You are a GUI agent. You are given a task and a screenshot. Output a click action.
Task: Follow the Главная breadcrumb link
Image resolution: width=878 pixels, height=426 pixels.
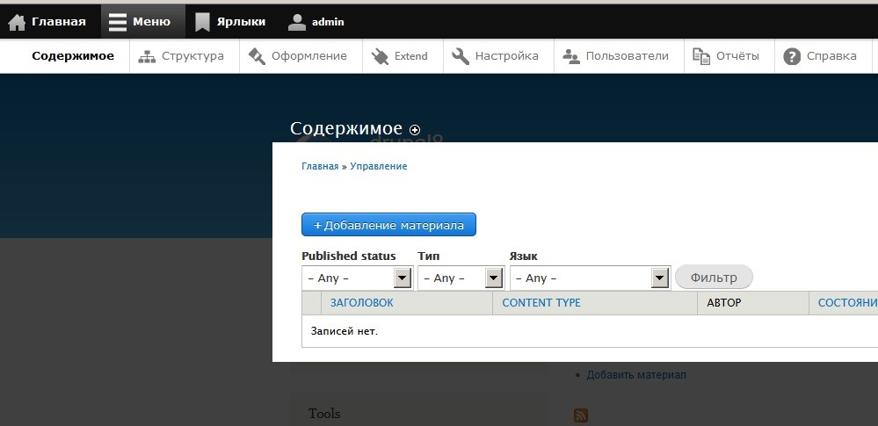pyautogui.click(x=320, y=166)
